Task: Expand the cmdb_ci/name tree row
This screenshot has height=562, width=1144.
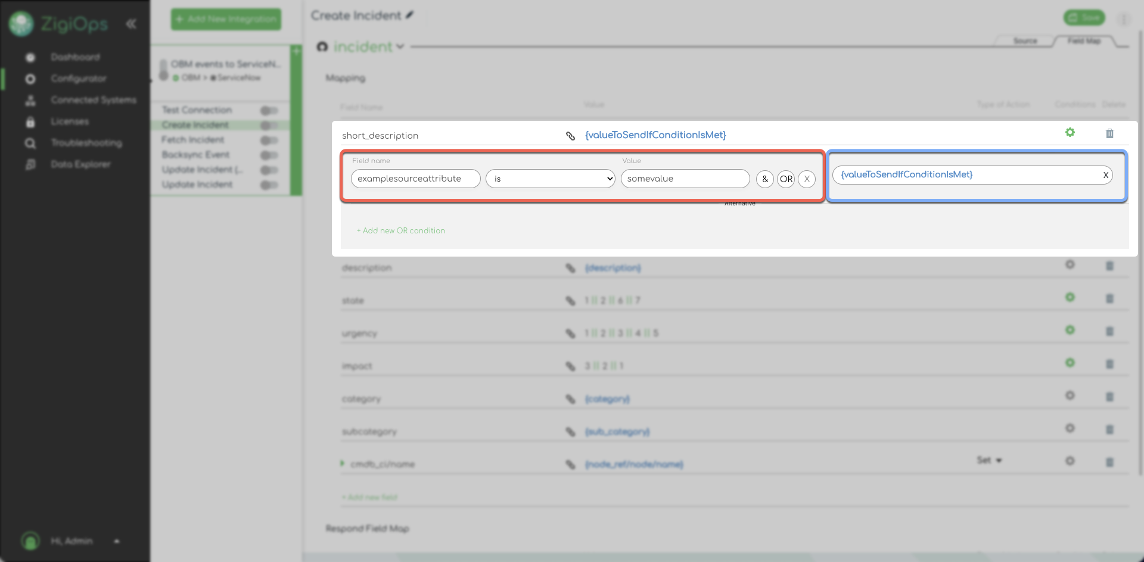Action: tap(343, 463)
